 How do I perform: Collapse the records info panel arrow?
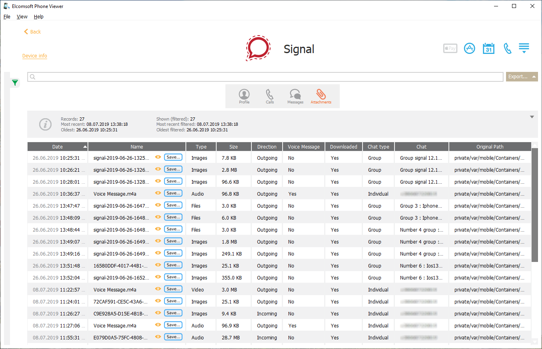coord(532,117)
